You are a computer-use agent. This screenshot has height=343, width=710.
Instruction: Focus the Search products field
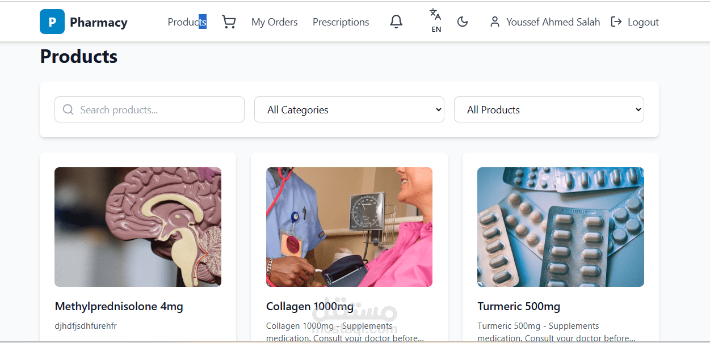coord(149,109)
